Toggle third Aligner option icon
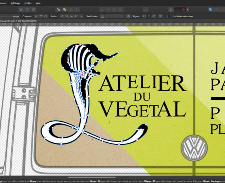This screenshot has width=225, height=183. (154, 16)
